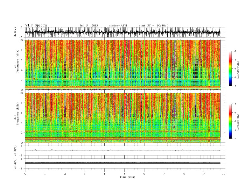The width and height of the screenshot is (252, 195).
Task: Click time axis tick label "1"
Action: 45,174
